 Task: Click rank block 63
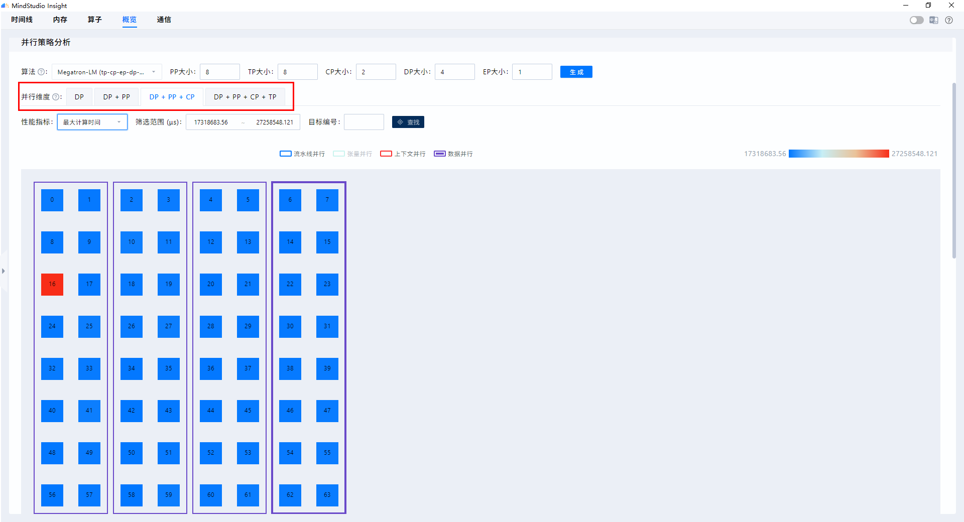tap(327, 495)
